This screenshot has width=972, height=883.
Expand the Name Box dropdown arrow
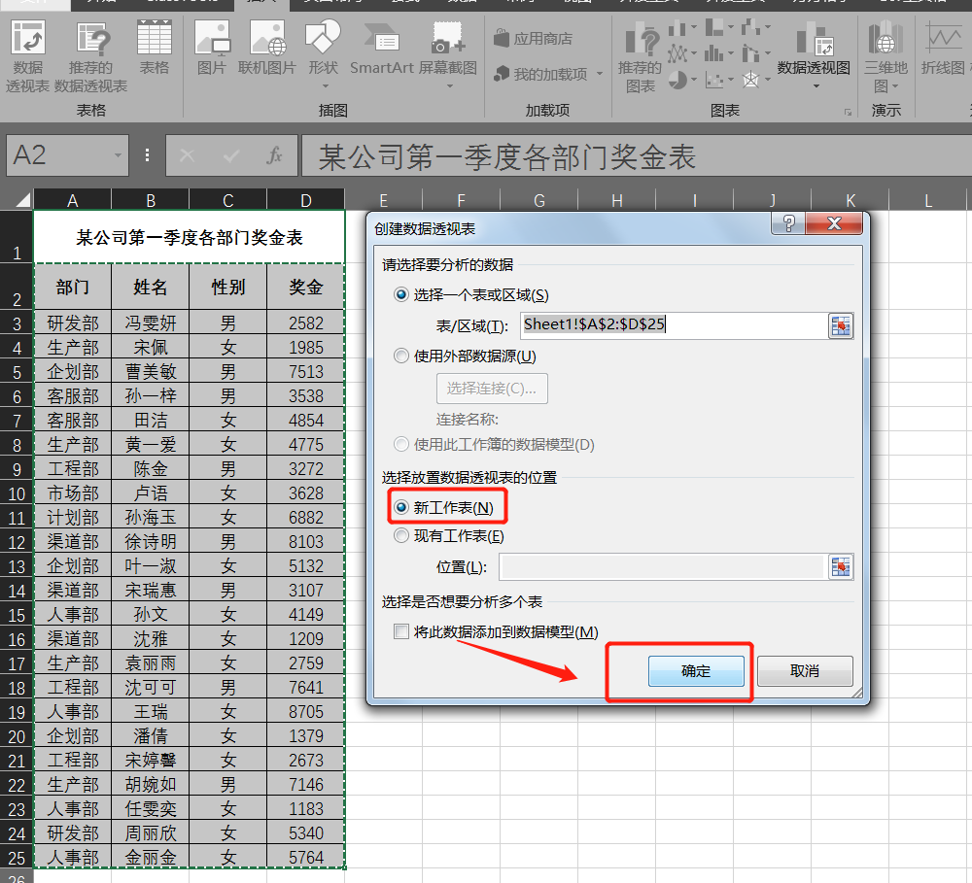coord(119,155)
